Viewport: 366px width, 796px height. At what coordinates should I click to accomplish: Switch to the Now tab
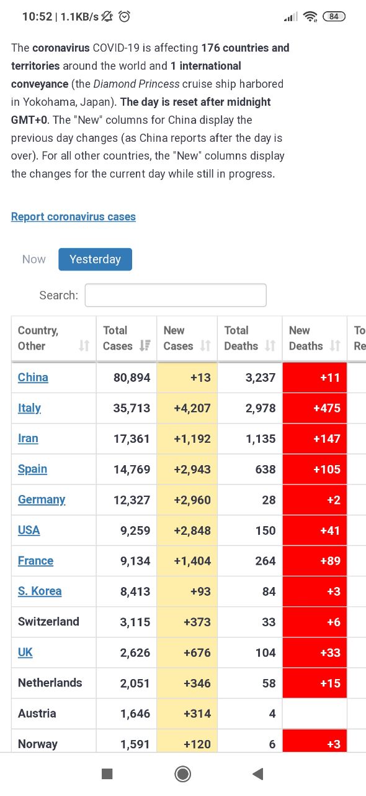pos(34,259)
